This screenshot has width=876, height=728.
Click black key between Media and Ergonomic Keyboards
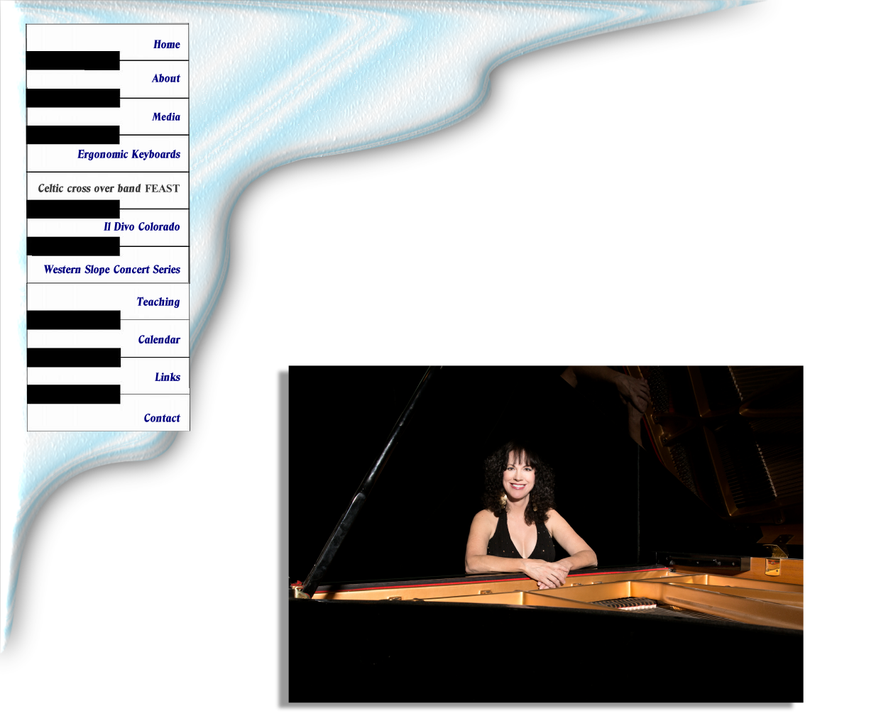(73, 136)
